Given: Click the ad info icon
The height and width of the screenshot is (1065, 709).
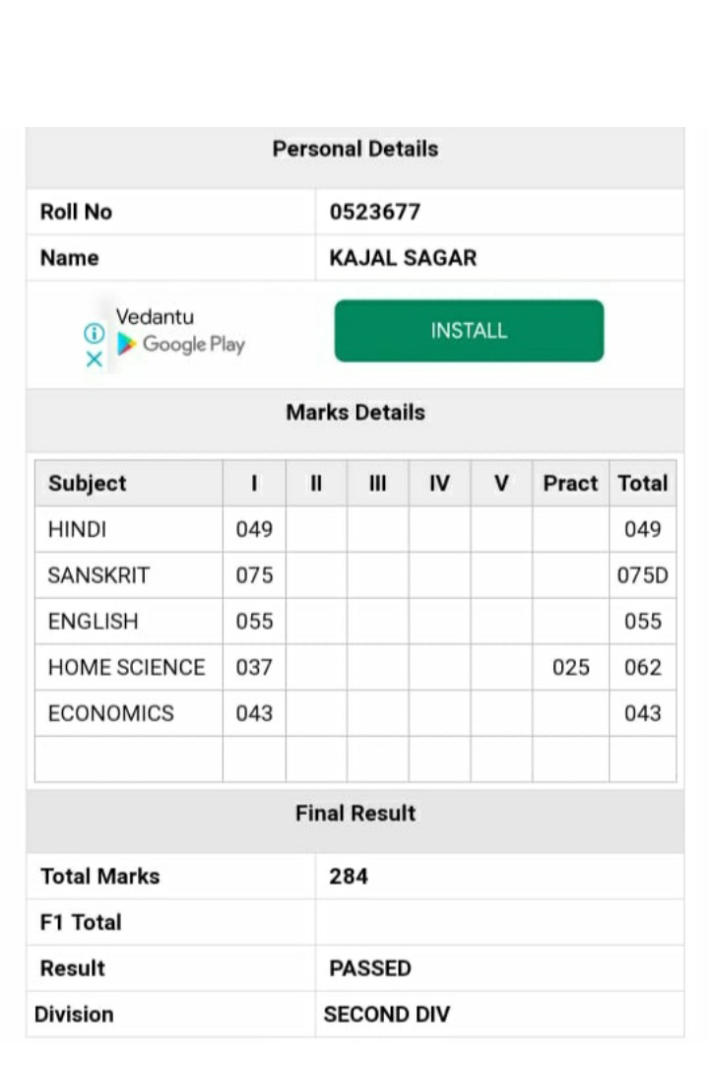Looking at the screenshot, I should pyautogui.click(x=95, y=333).
